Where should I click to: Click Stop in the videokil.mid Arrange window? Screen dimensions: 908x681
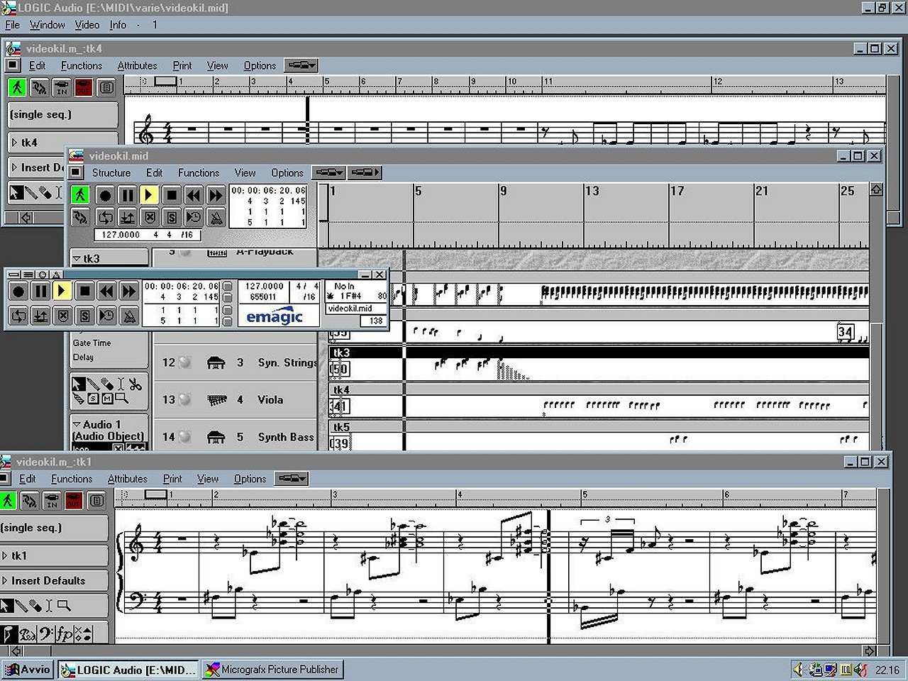[x=171, y=195]
